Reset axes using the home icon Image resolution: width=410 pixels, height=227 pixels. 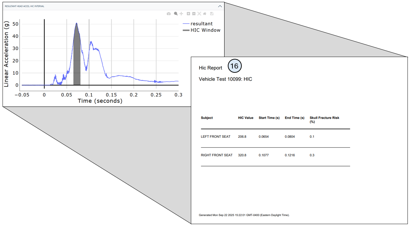pyautogui.click(x=205, y=14)
